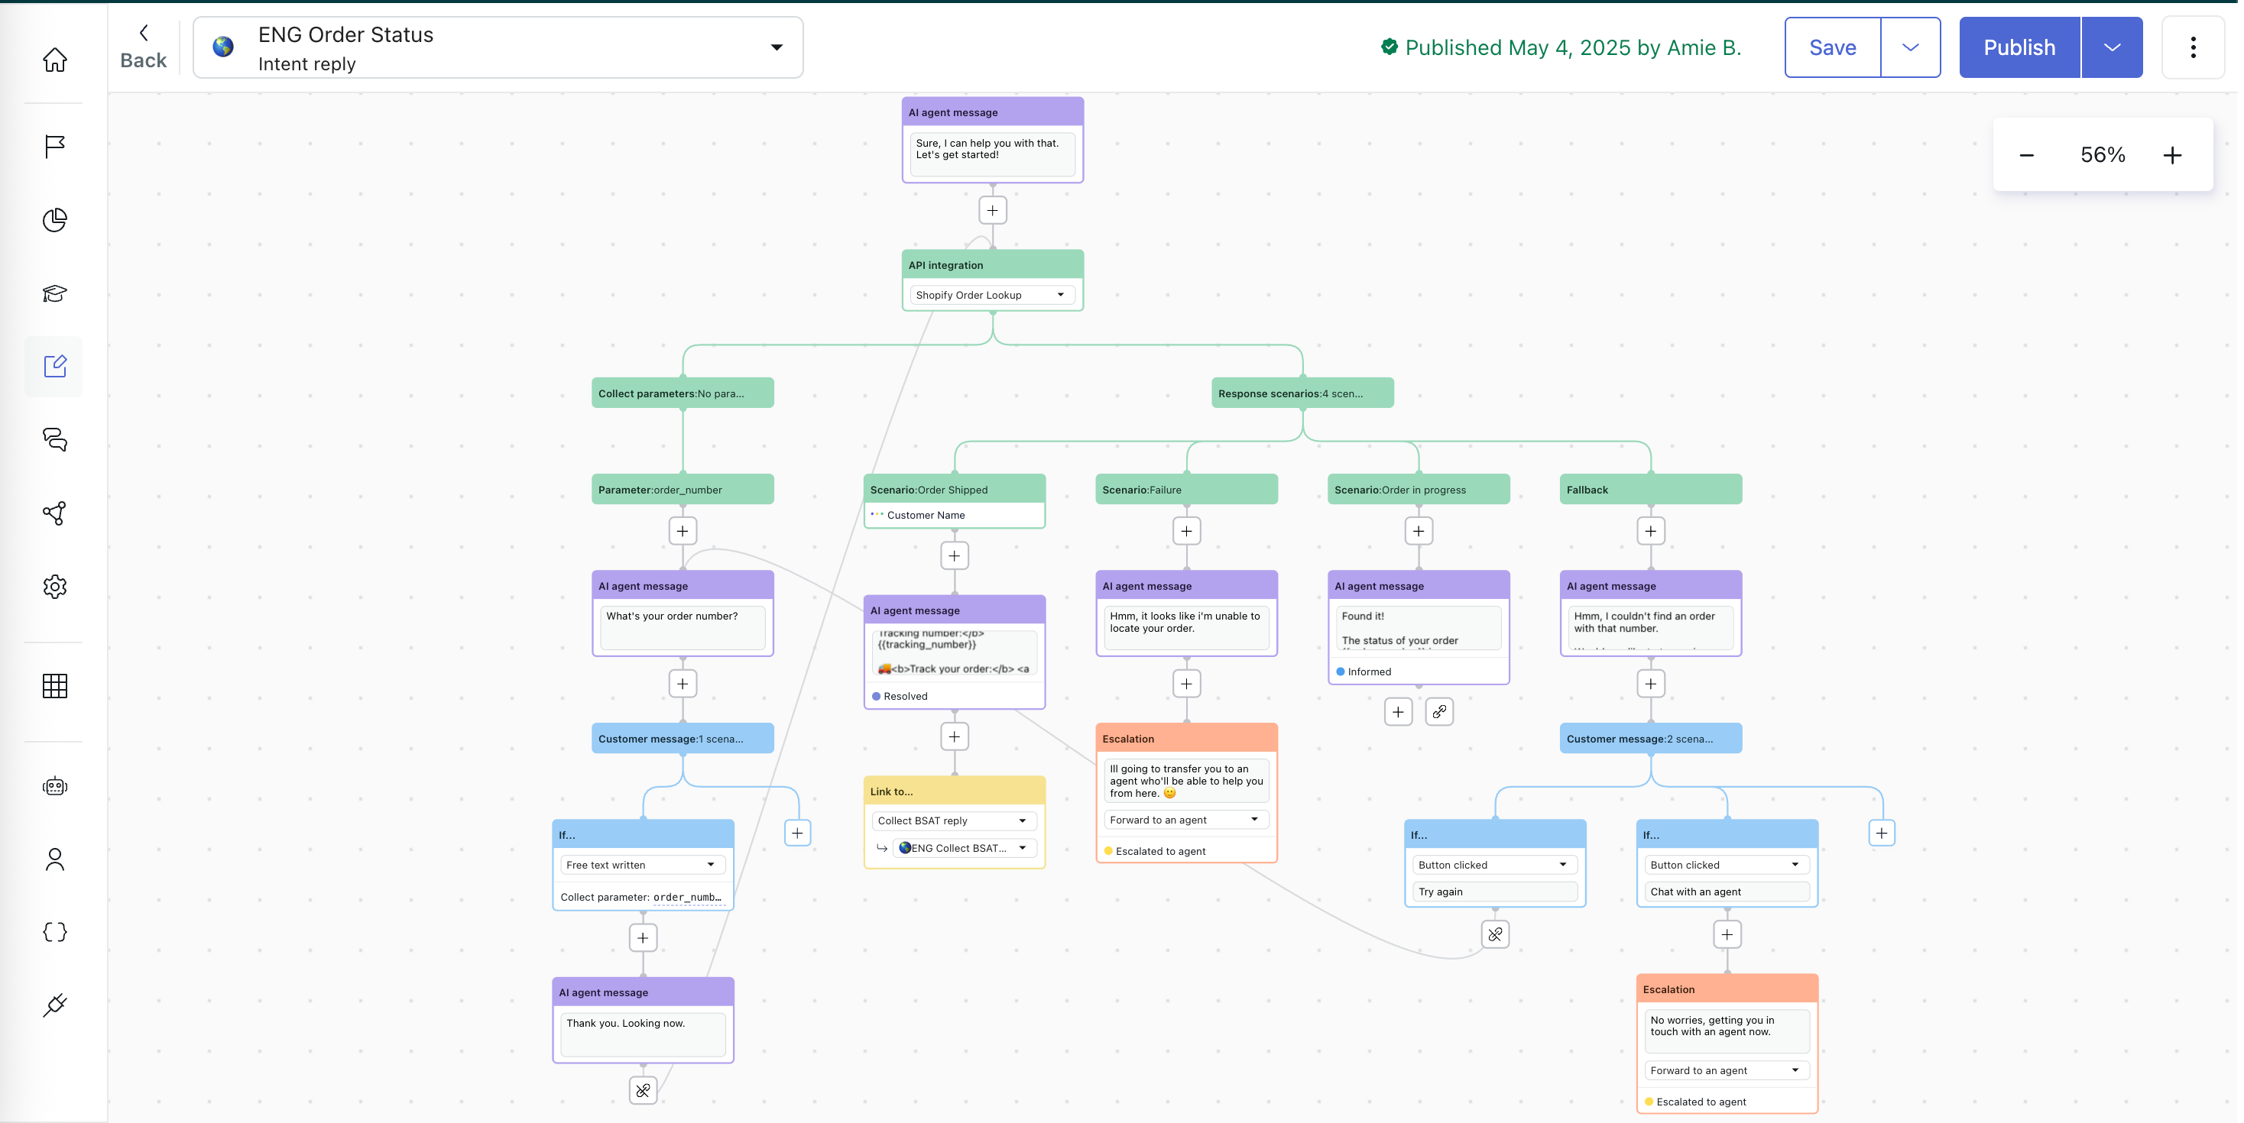
Task: Expand the Publish options arrow
Action: [2112, 48]
